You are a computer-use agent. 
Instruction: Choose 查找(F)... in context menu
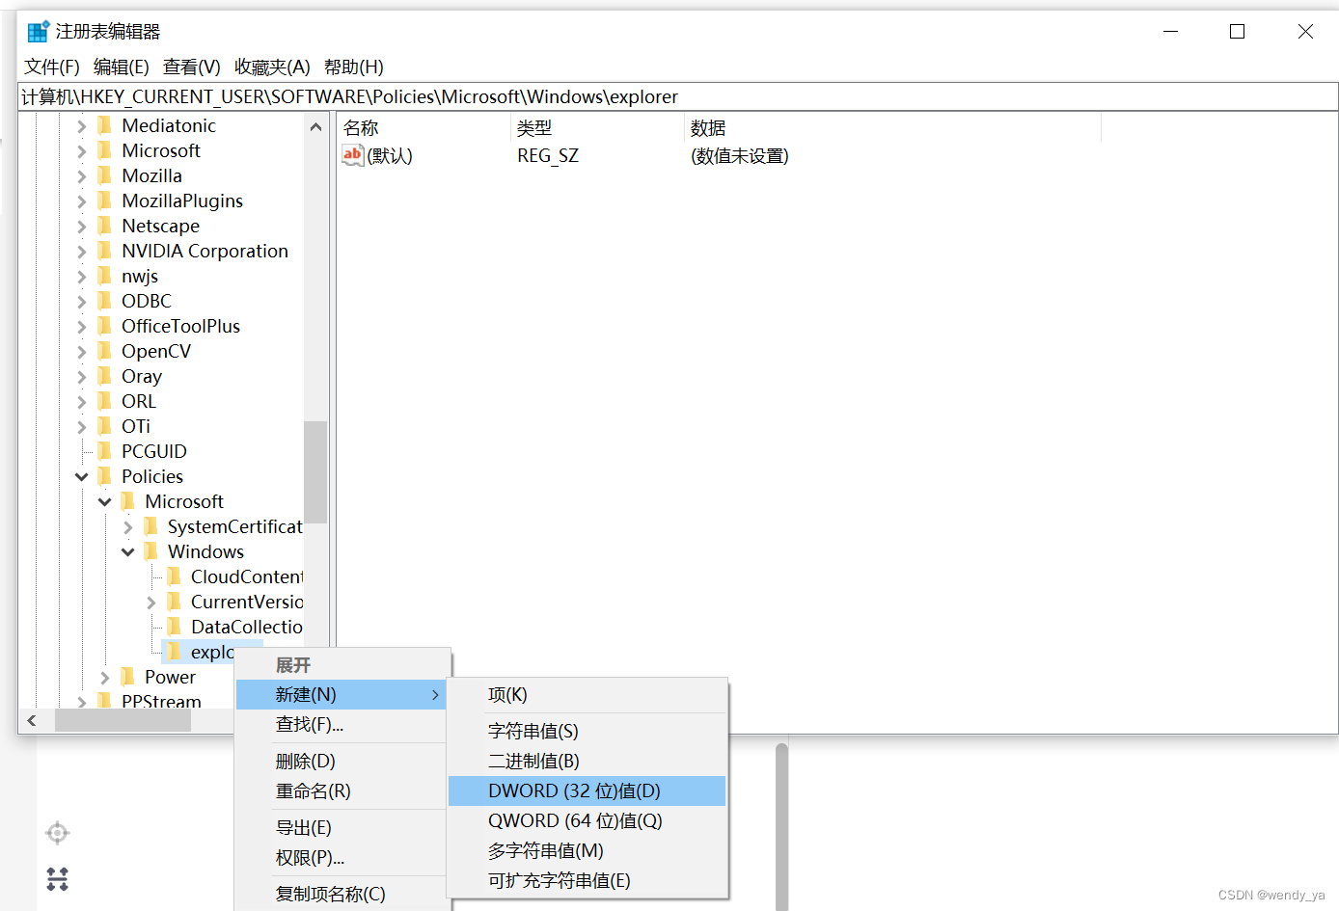342,725
